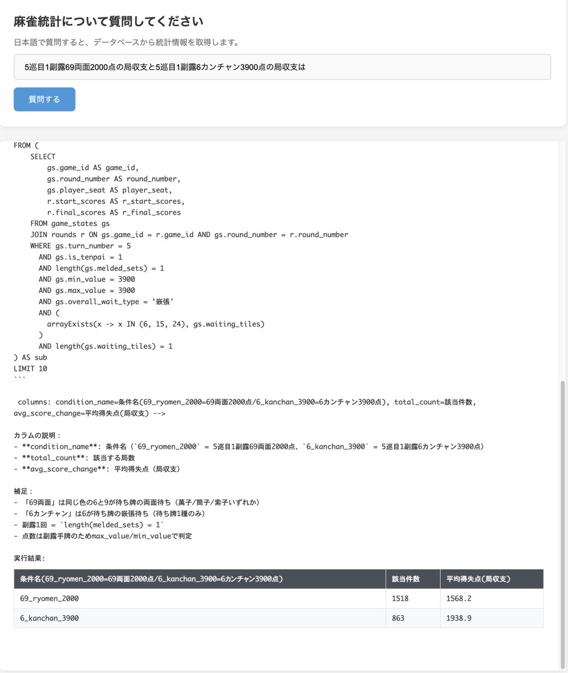Click the WHERE gs.turn_number = 5 line
This screenshot has height=673, width=568.
click(x=81, y=246)
